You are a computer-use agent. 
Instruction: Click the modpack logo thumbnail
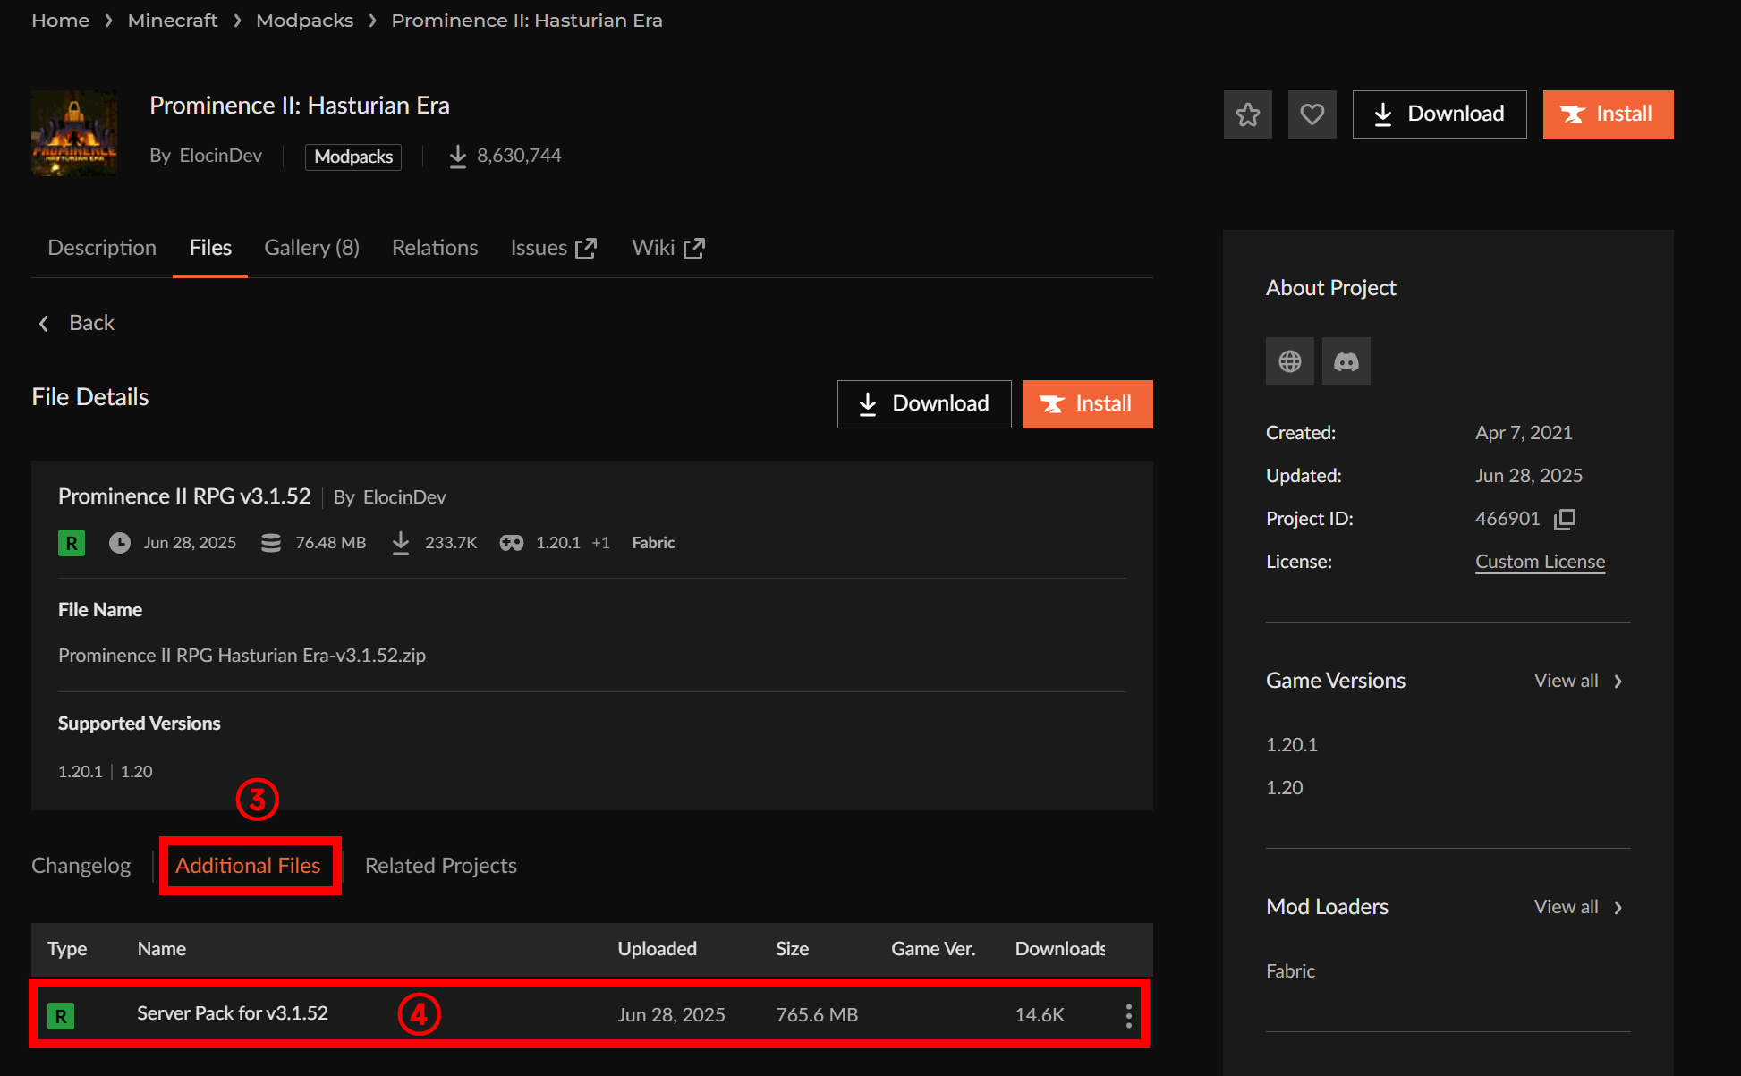[x=74, y=132]
